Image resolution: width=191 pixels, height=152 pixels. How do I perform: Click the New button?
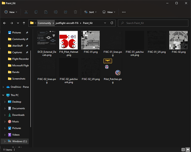(x=11, y=12)
